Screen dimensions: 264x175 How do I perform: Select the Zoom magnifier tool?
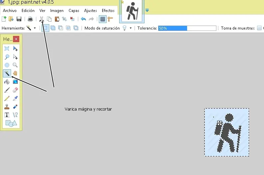[15, 65]
